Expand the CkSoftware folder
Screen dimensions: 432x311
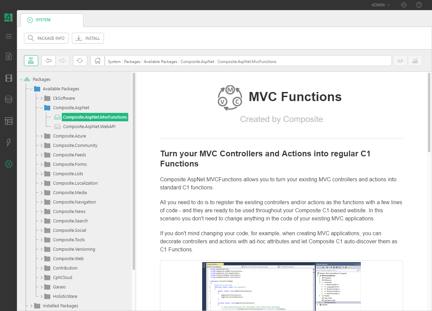[x=42, y=98]
